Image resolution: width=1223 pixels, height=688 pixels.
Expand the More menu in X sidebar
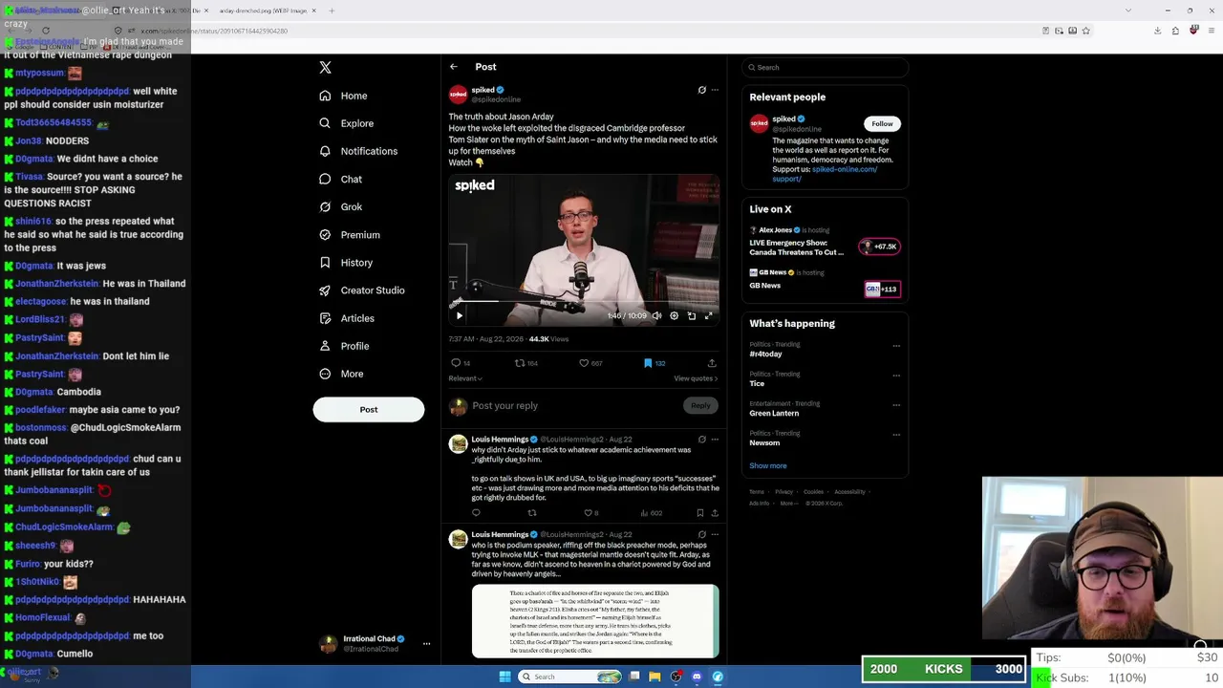[341, 374]
